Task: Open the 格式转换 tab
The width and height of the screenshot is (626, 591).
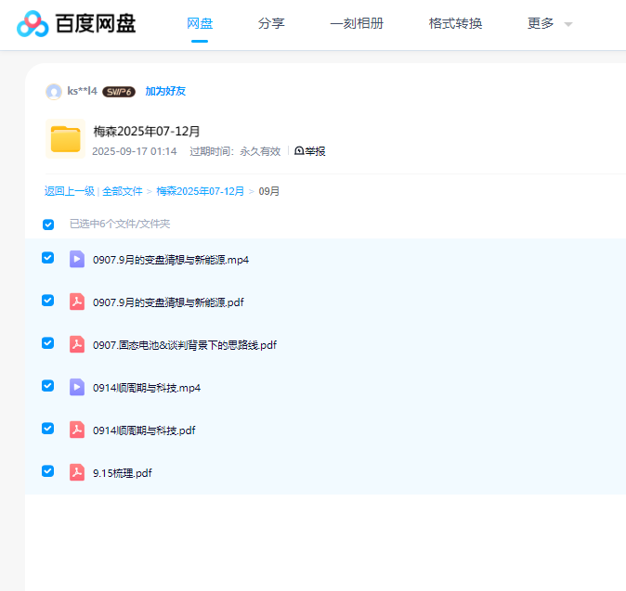Action: pyautogui.click(x=455, y=23)
